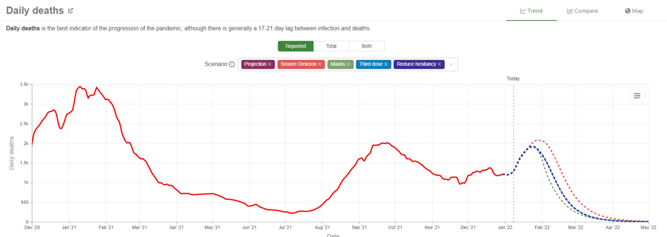667x237 pixels.
Task: Expand the Scenario dropdown arrow
Action: (x=451, y=64)
